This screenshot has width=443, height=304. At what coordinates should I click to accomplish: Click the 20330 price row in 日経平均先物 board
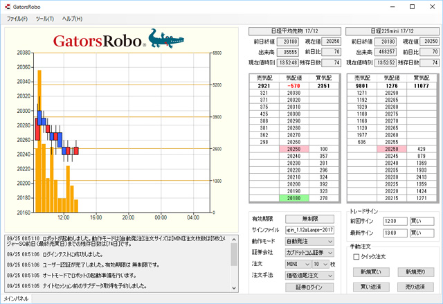coord(294,93)
